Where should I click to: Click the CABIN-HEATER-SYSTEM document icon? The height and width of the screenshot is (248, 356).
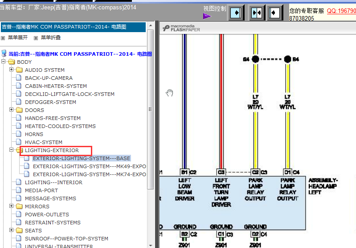tap(19, 86)
